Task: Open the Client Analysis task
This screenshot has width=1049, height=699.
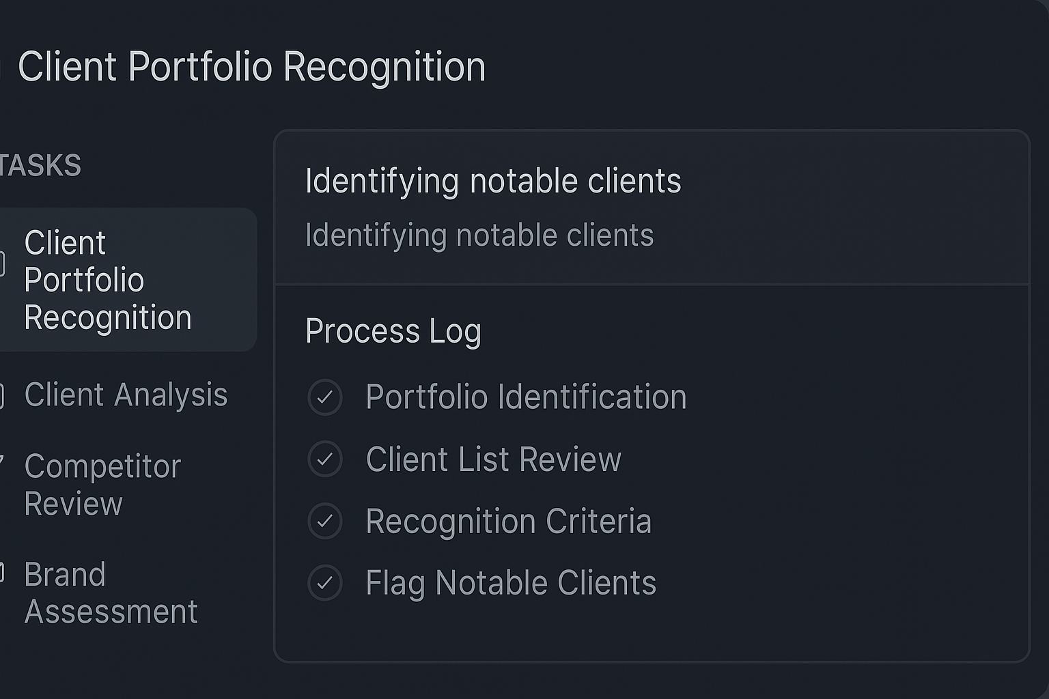Action: tap(126, 395)
